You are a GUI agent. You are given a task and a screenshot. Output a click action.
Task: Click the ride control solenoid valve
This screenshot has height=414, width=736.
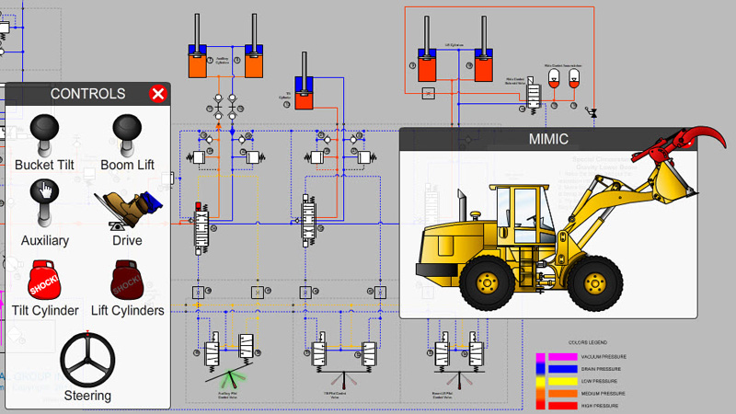point(533,96)
